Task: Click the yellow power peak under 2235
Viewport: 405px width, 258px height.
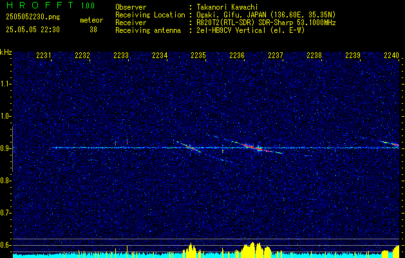Action: 191,250
